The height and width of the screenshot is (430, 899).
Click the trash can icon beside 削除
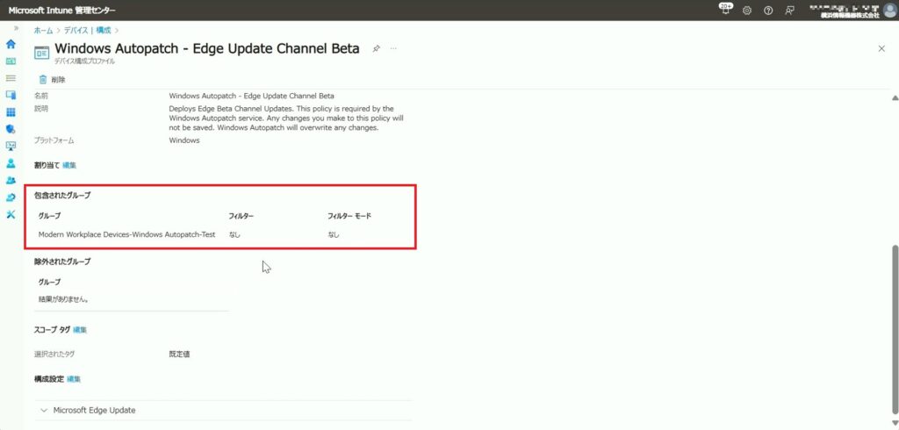[42, 80]
